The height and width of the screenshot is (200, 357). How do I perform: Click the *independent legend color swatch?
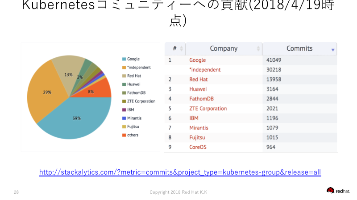tap(124, 68)
